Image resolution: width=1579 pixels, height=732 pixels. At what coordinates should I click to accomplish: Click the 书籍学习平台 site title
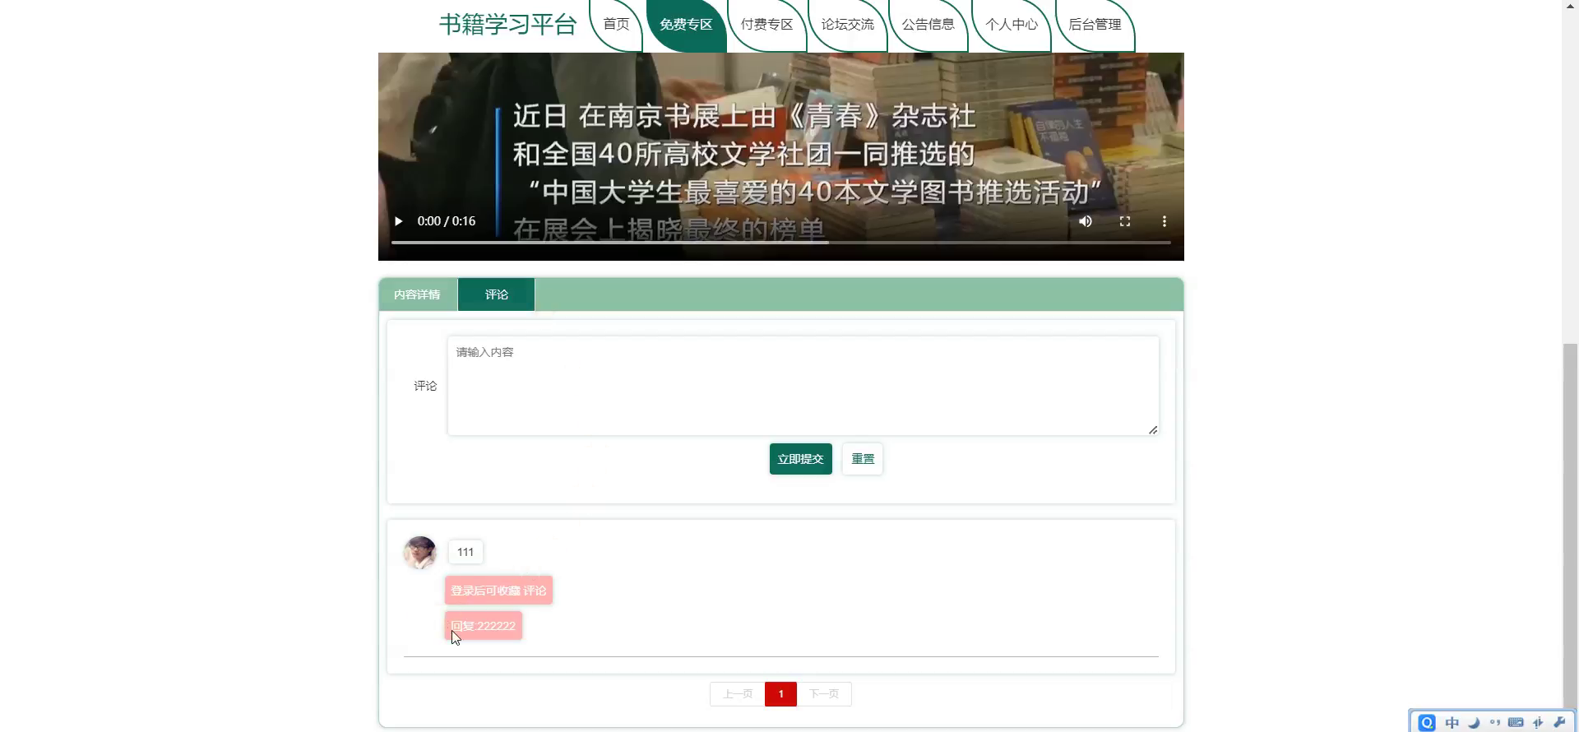(x=508, y=25)
